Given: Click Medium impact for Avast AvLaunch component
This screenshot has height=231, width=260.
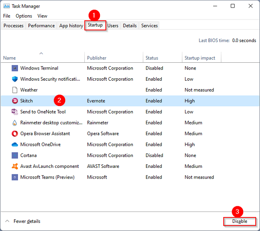Looking at the screenshot, I should pyautogui.click(x=193, y=166).
